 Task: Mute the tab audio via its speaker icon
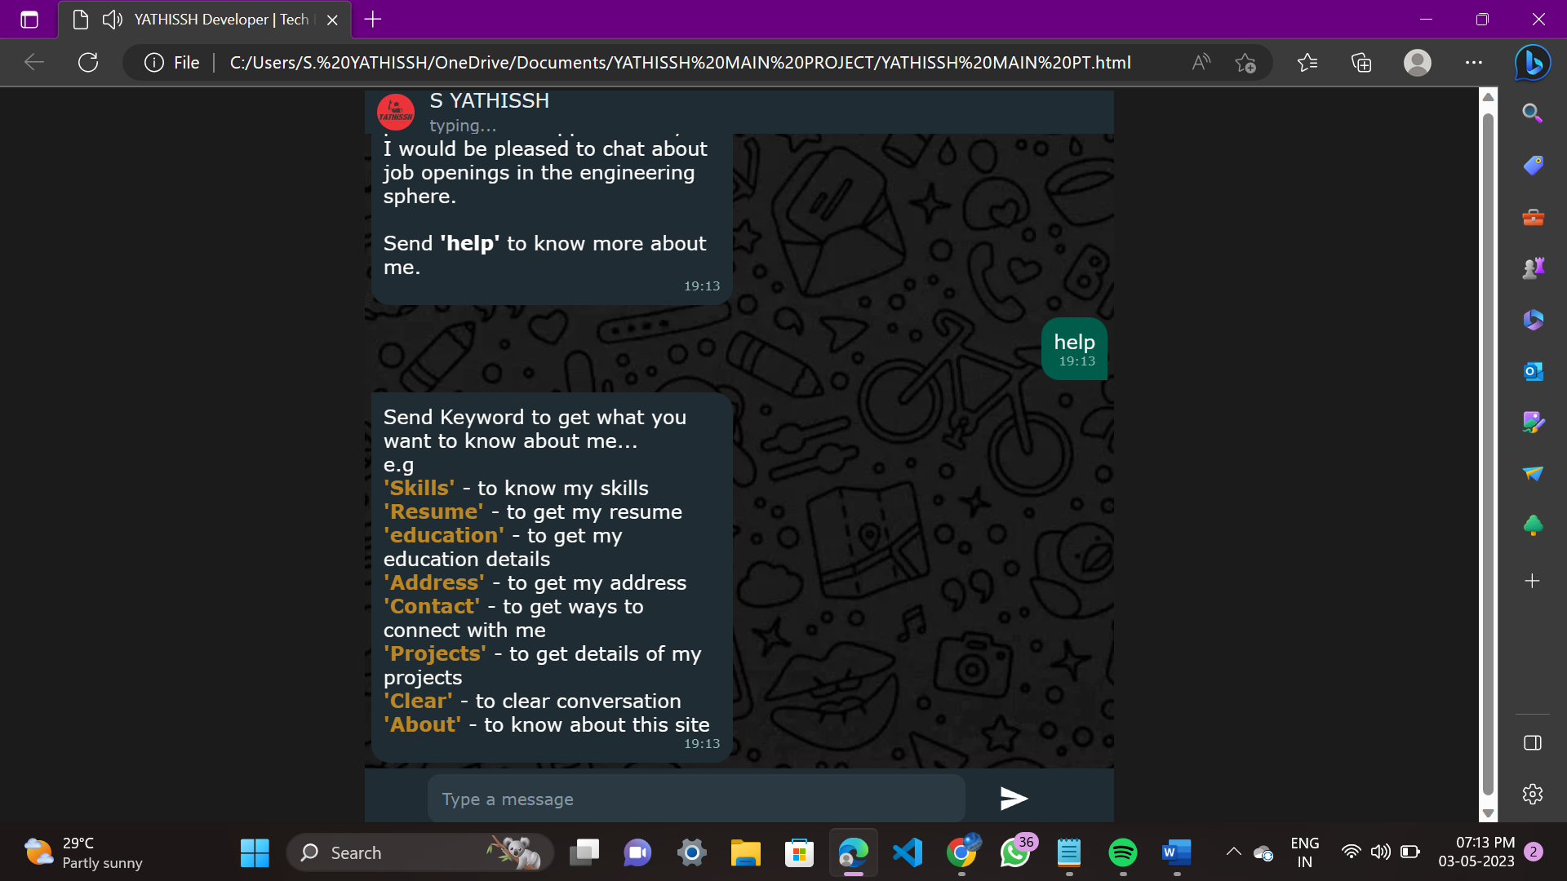[x=111, y=19]
